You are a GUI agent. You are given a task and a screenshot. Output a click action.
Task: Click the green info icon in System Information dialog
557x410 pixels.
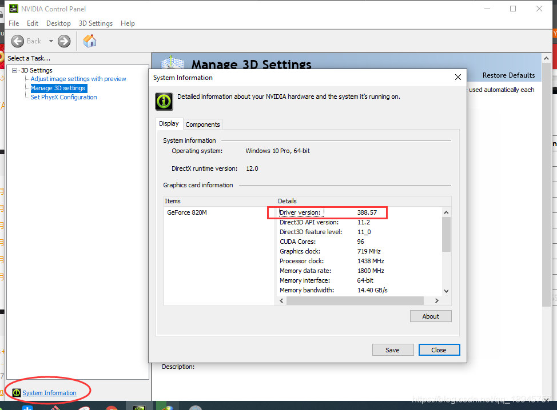(164, 102)
